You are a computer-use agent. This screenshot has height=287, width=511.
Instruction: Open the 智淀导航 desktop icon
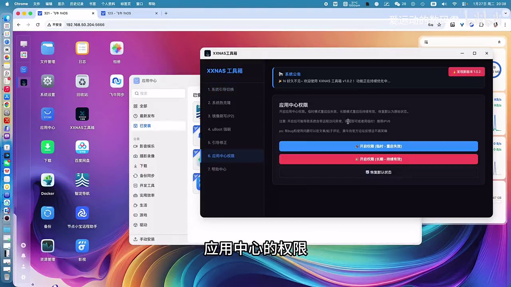82,180
